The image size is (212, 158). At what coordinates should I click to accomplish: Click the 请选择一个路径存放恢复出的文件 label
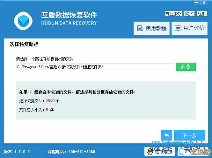[x=45, y=59]
